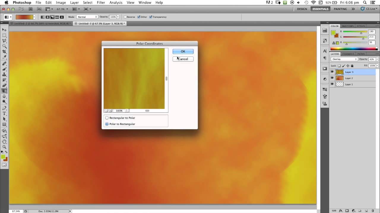Click OK in Polar Coordinates dialog
380x213 pixels.
pos(183,51)
